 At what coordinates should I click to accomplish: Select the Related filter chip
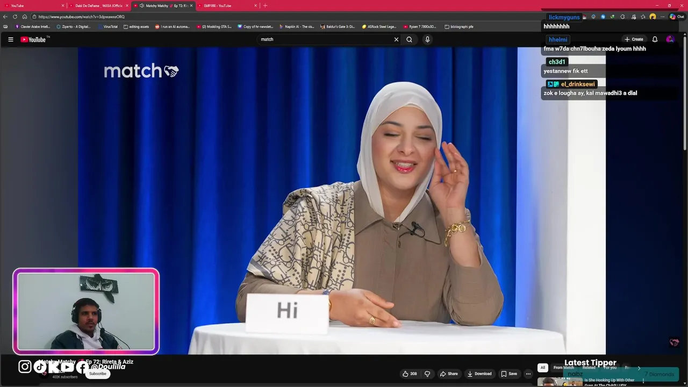tap(589, 368)
